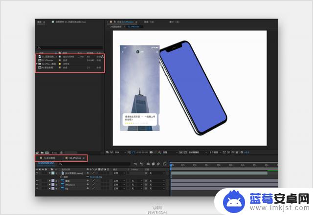This screenshot has height=215, width=313.
Task: Open the 02.iPhonex timeline tab
Action: pyautogui.click(x=75, y=158)
